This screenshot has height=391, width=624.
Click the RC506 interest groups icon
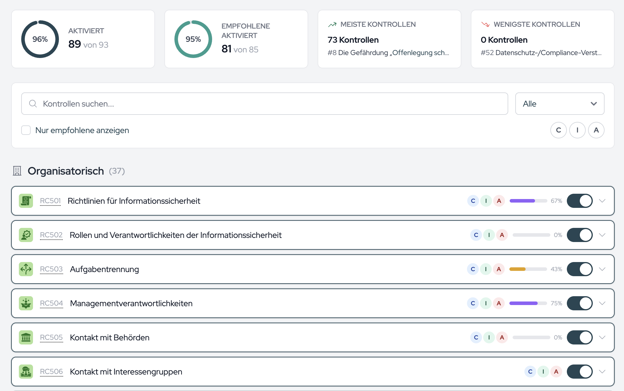[x=26, y=372]
